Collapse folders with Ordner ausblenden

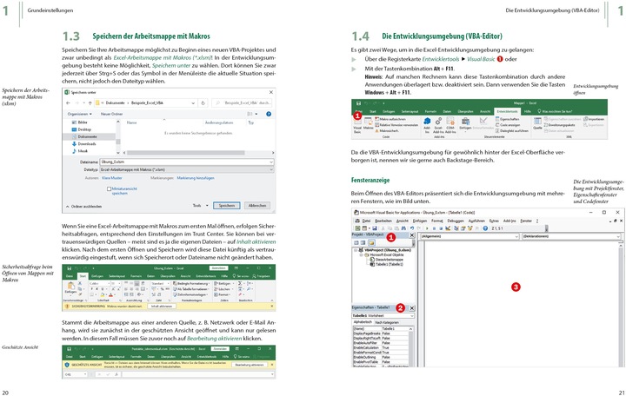point(83,207)
